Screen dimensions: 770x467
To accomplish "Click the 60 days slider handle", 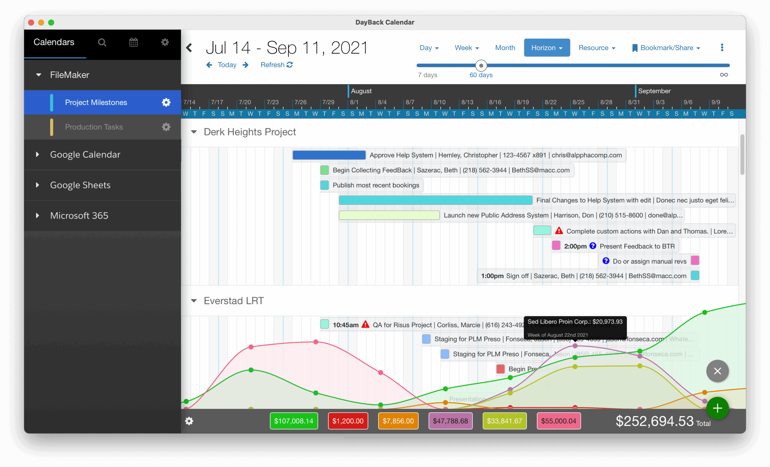I will [x=481, y=66].
